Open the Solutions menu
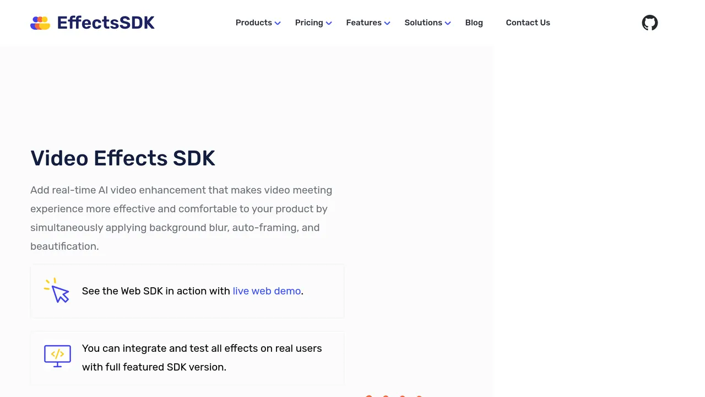 [423, 23]
